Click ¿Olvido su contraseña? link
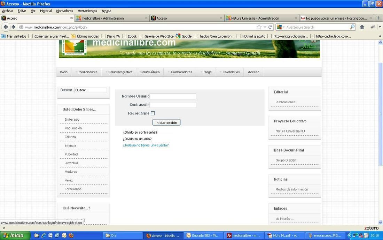383x240 pixels. [x=140, y=132]
